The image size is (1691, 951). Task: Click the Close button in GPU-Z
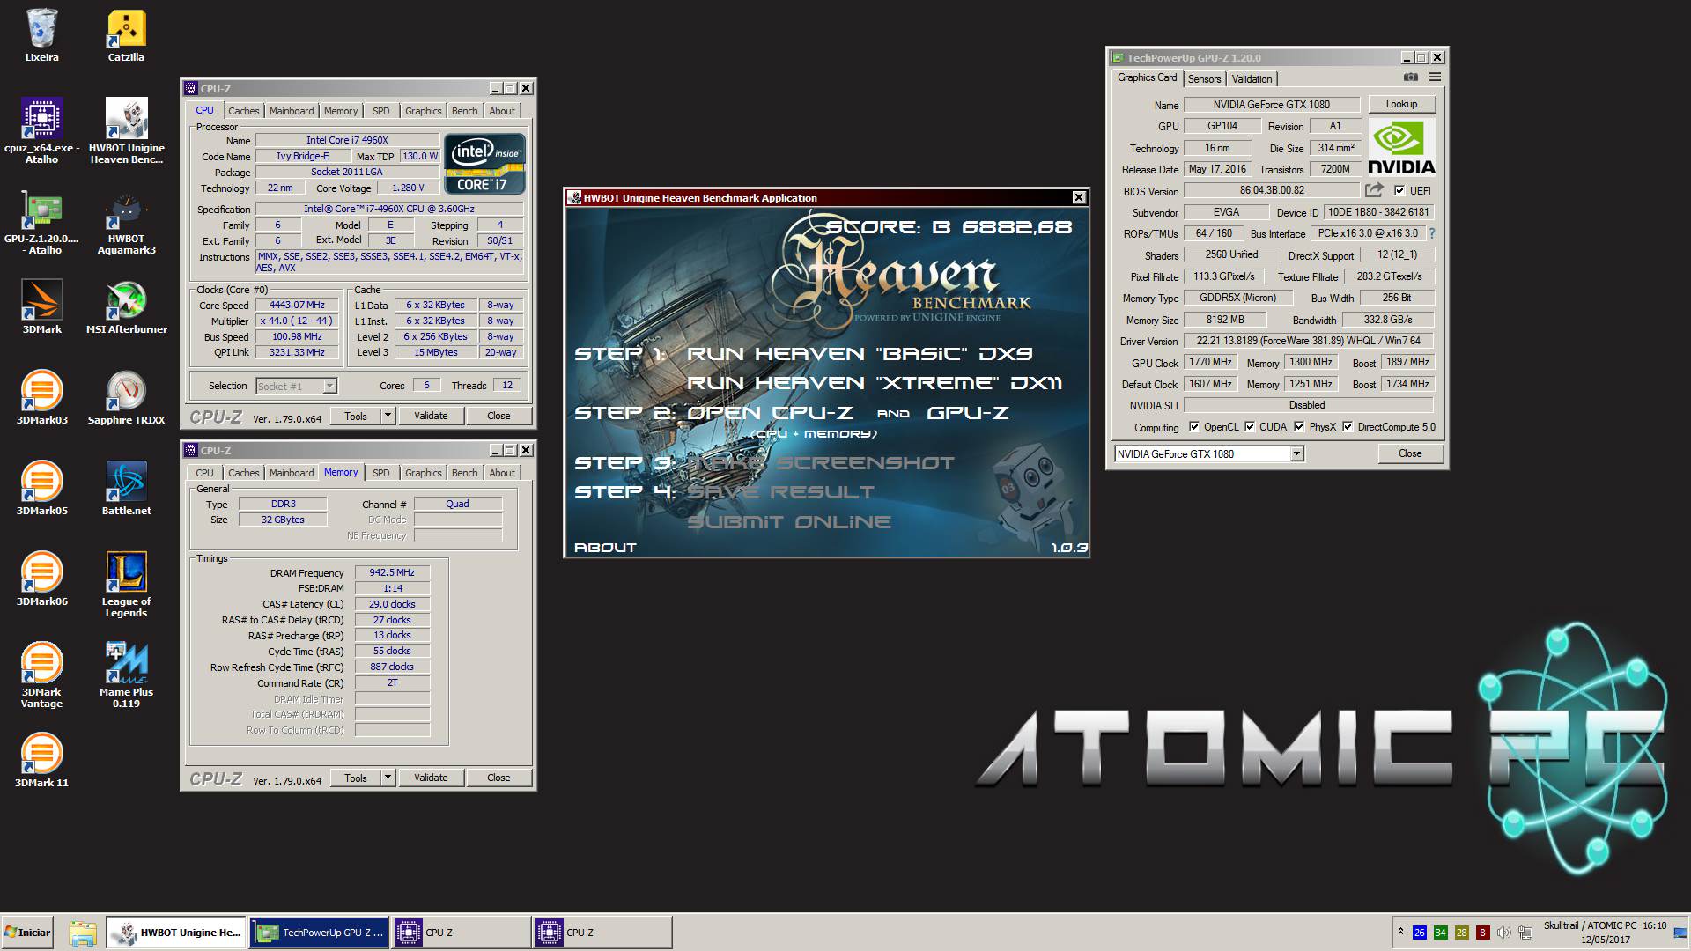(x=1410, y=453)
